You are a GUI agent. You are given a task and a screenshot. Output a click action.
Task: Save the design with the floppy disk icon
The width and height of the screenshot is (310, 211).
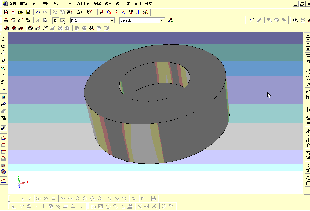point(28,12)
